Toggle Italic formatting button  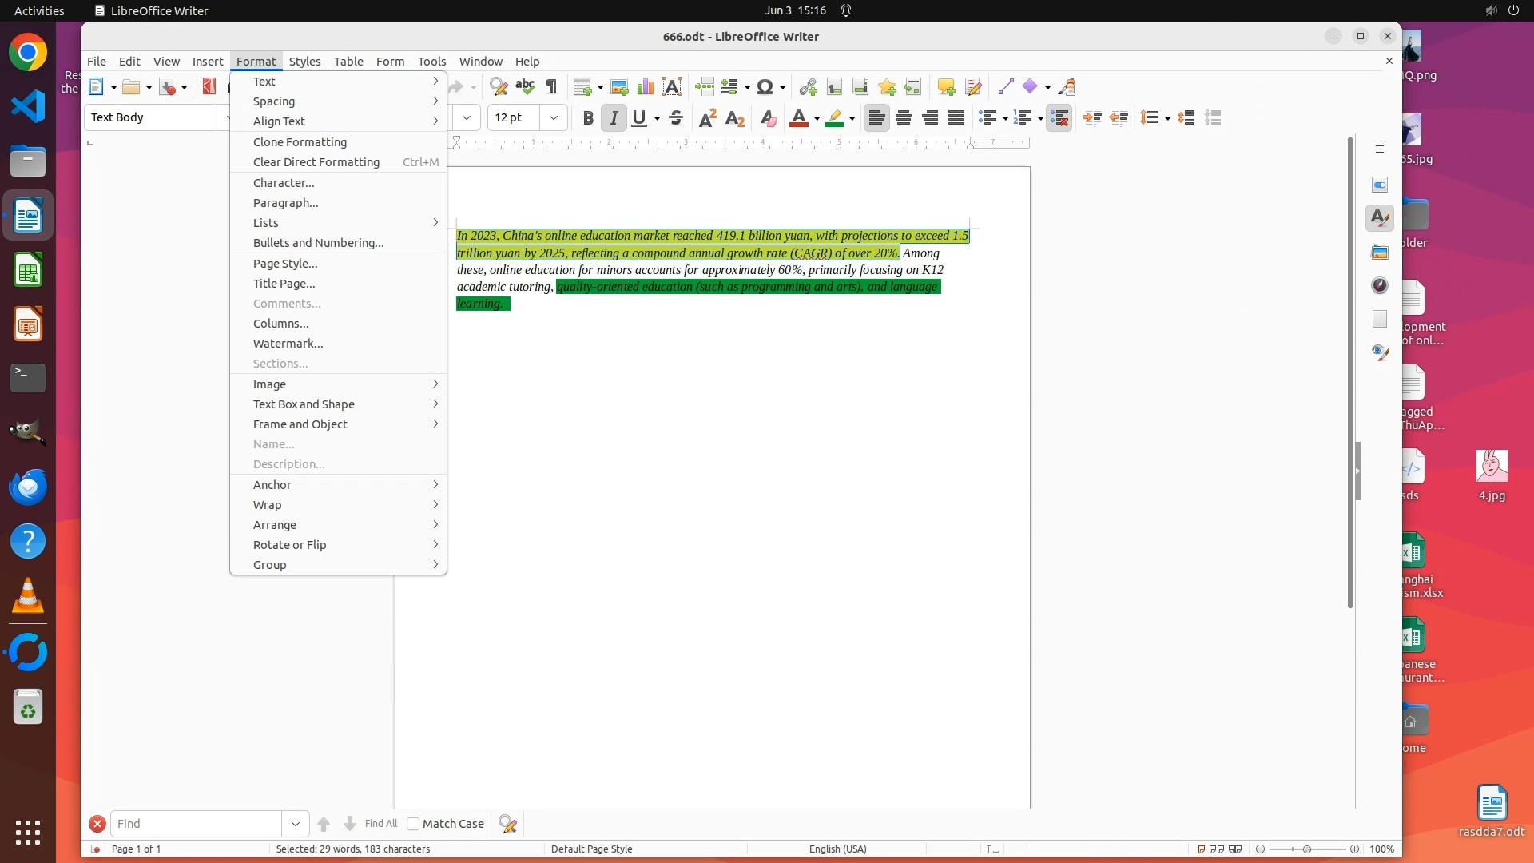pos(614,118)
